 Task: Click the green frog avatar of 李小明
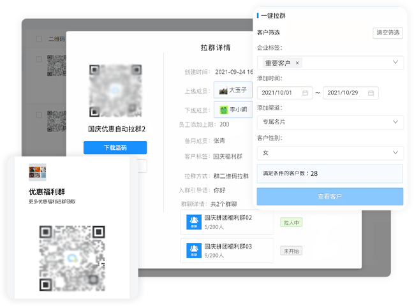coord(224,110)
